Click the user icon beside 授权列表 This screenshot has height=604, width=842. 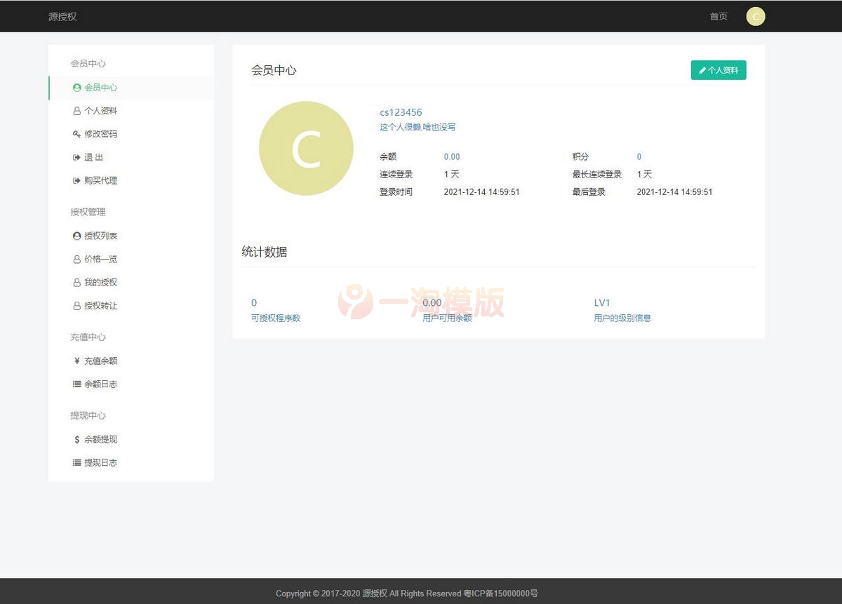coord(76,235)
